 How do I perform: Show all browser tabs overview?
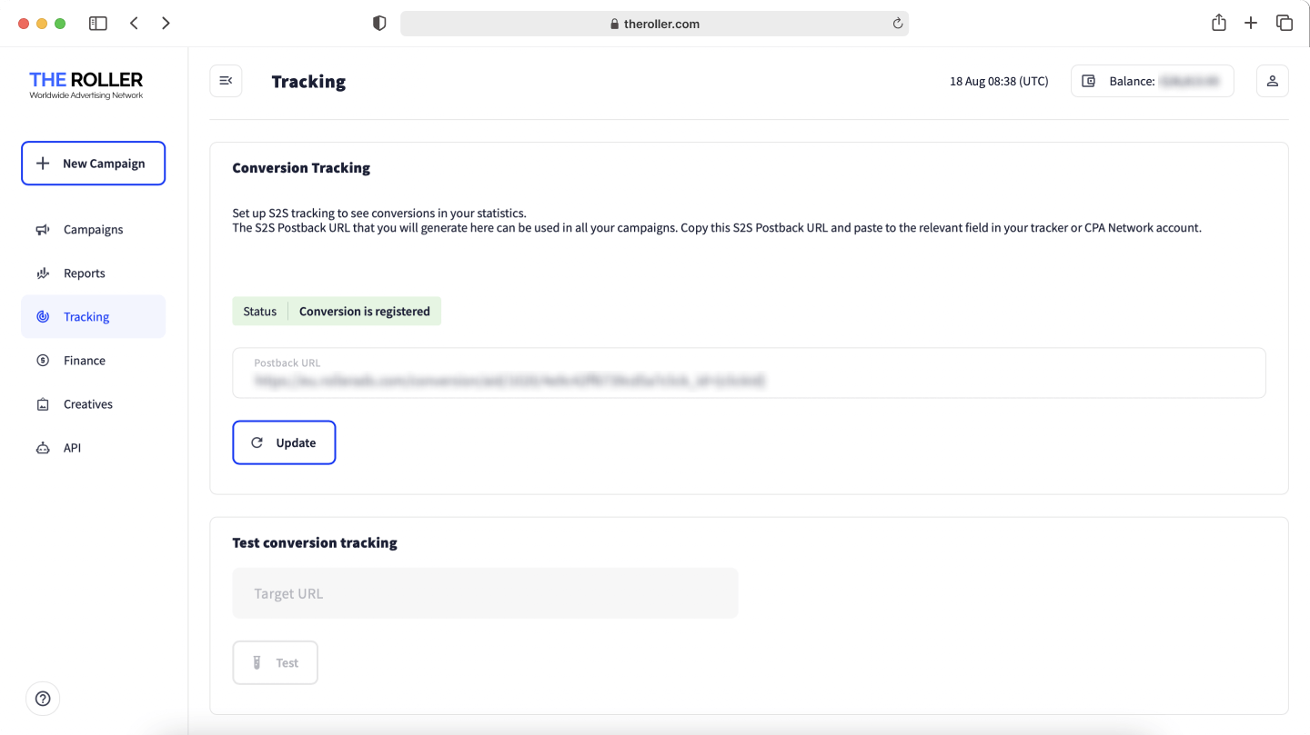click(x=1284, y=22)
